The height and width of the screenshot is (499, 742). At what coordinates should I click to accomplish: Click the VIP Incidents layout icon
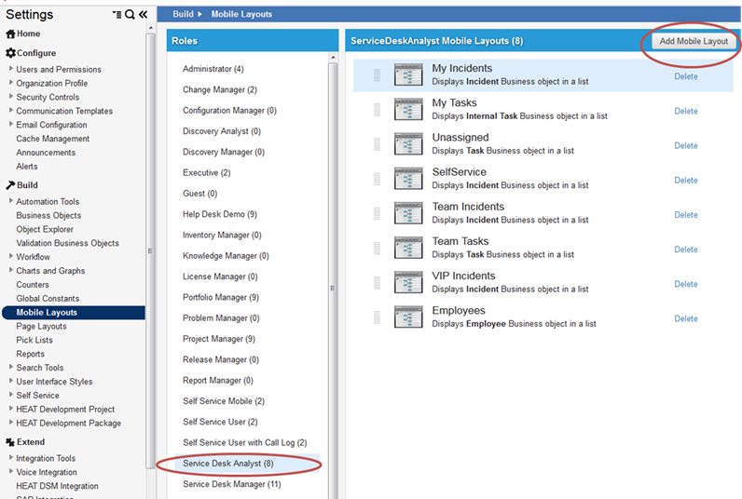[408, 283]
